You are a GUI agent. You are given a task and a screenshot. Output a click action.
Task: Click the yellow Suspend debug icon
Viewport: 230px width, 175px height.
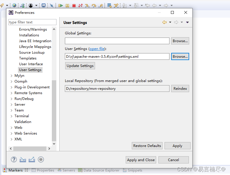coord(67,5)
